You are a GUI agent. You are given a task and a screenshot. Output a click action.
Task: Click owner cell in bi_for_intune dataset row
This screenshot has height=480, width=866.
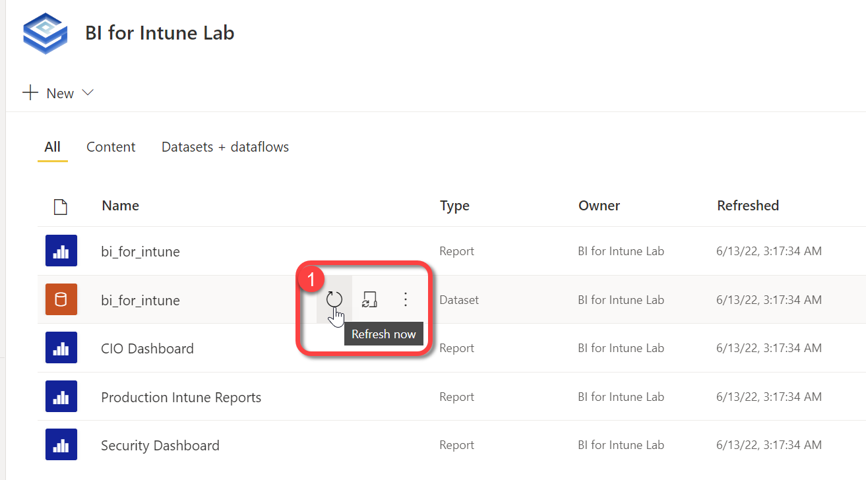click(x=621, y=300)
